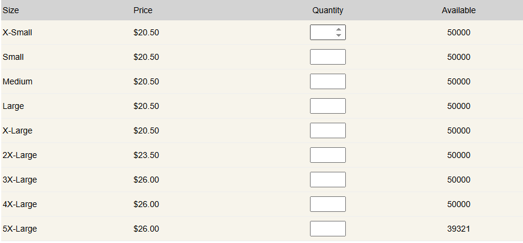
Task: Select the 5X-Large size label
Action: click(x=20, y=229)
